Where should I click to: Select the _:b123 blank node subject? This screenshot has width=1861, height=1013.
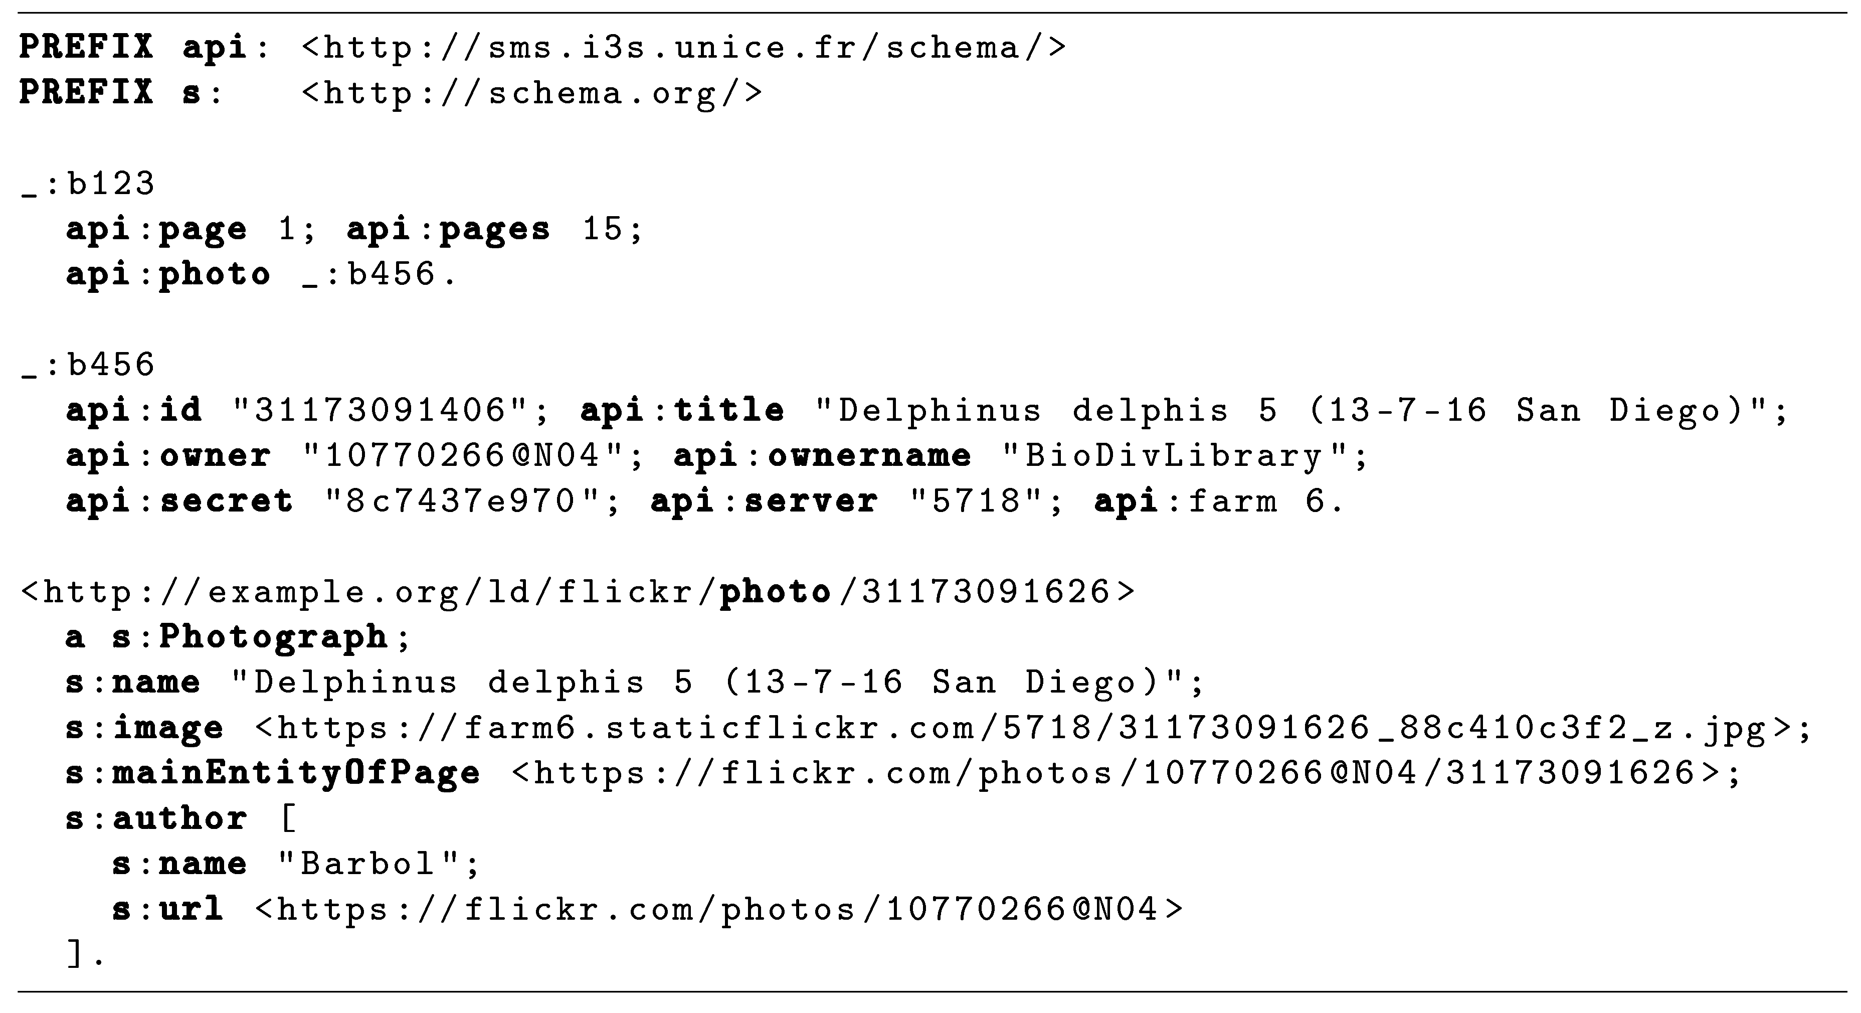[x=88, y=184]
